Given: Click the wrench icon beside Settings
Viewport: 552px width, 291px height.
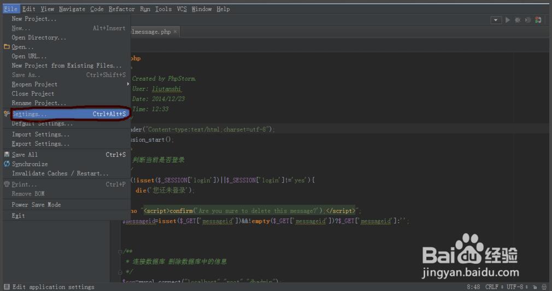Looking at the screenshot, I should click(x=7, y=114).
